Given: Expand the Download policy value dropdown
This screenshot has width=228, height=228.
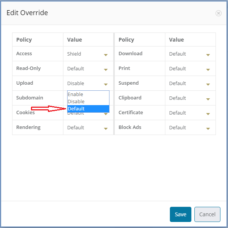Looking at the screenshot, I should tap(190, 54).
